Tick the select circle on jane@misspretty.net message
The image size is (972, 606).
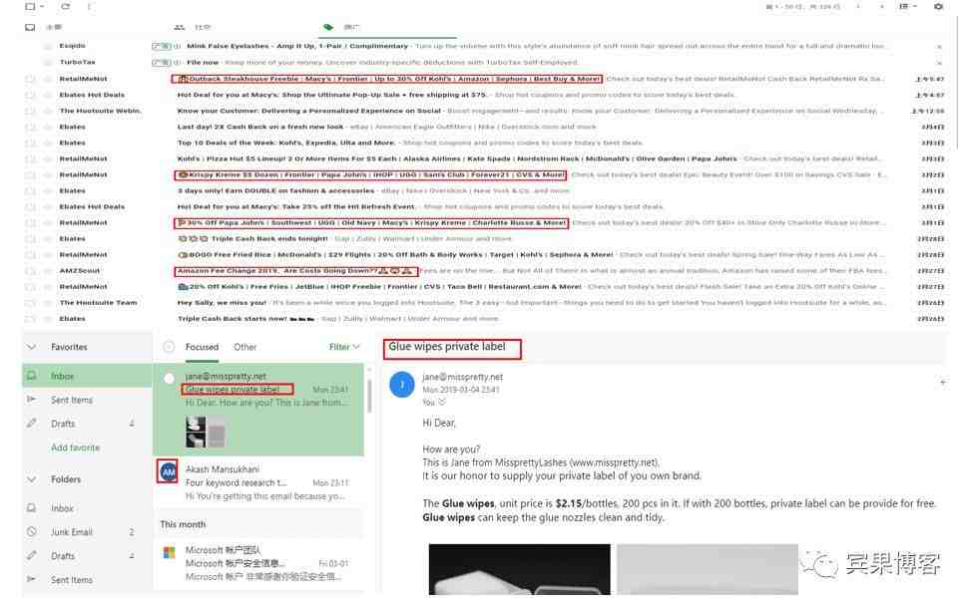tap(169, 378)
